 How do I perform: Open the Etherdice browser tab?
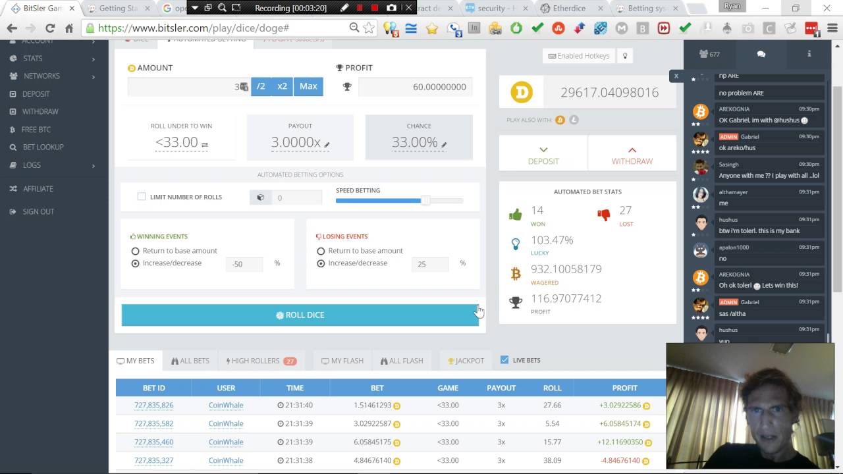[570, 9]
